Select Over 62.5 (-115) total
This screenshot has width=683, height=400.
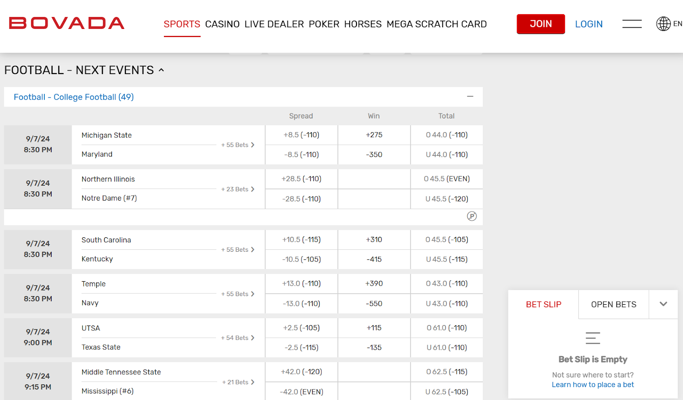pyautogui.click(x=447, y=372)
